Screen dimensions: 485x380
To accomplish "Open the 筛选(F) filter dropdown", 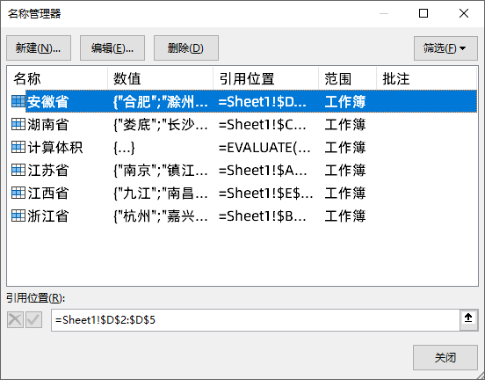I will click(445, 48).
